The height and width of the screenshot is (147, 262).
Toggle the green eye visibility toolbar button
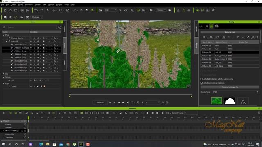[x=92, y=10]
